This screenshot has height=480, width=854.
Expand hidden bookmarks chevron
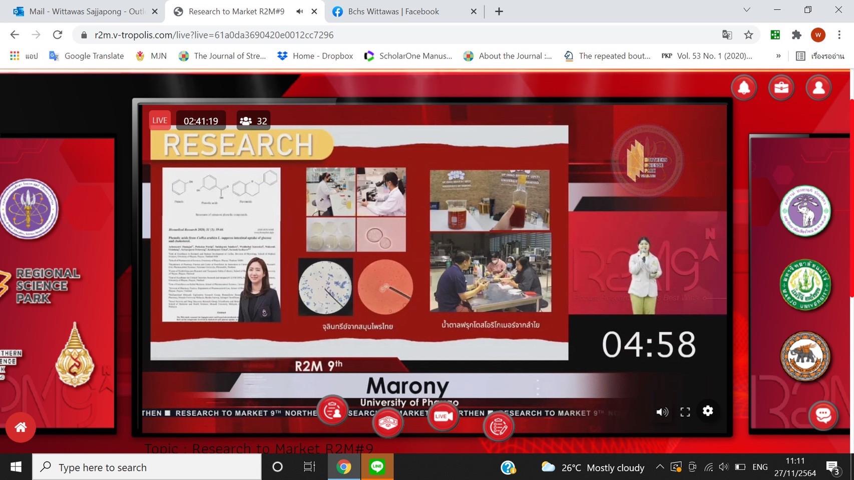click(x=778, y=56)
